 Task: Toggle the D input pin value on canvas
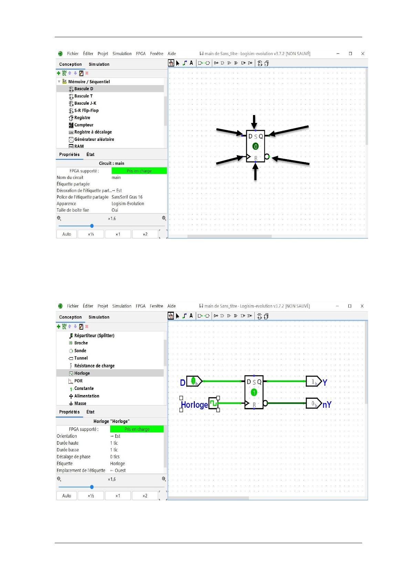pos(193,381)
